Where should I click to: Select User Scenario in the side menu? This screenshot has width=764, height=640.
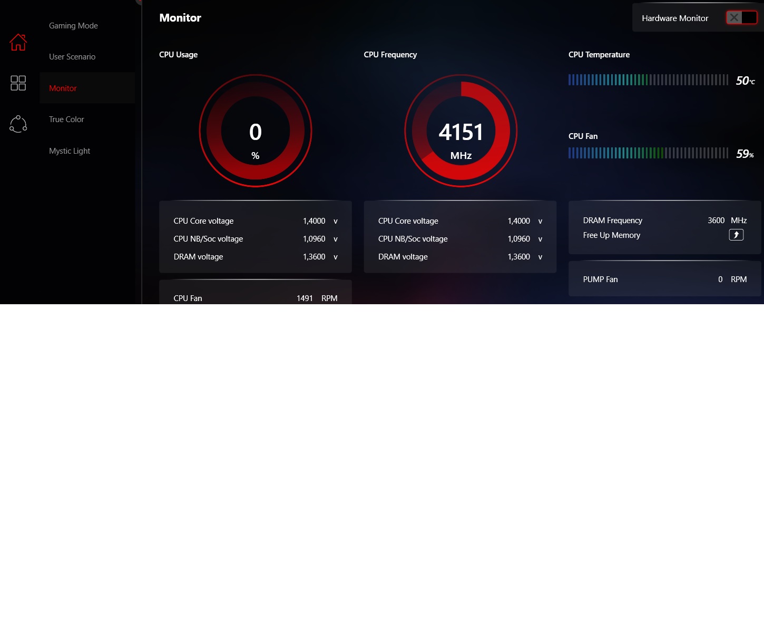pyautogui.click(x=72, y=57)
